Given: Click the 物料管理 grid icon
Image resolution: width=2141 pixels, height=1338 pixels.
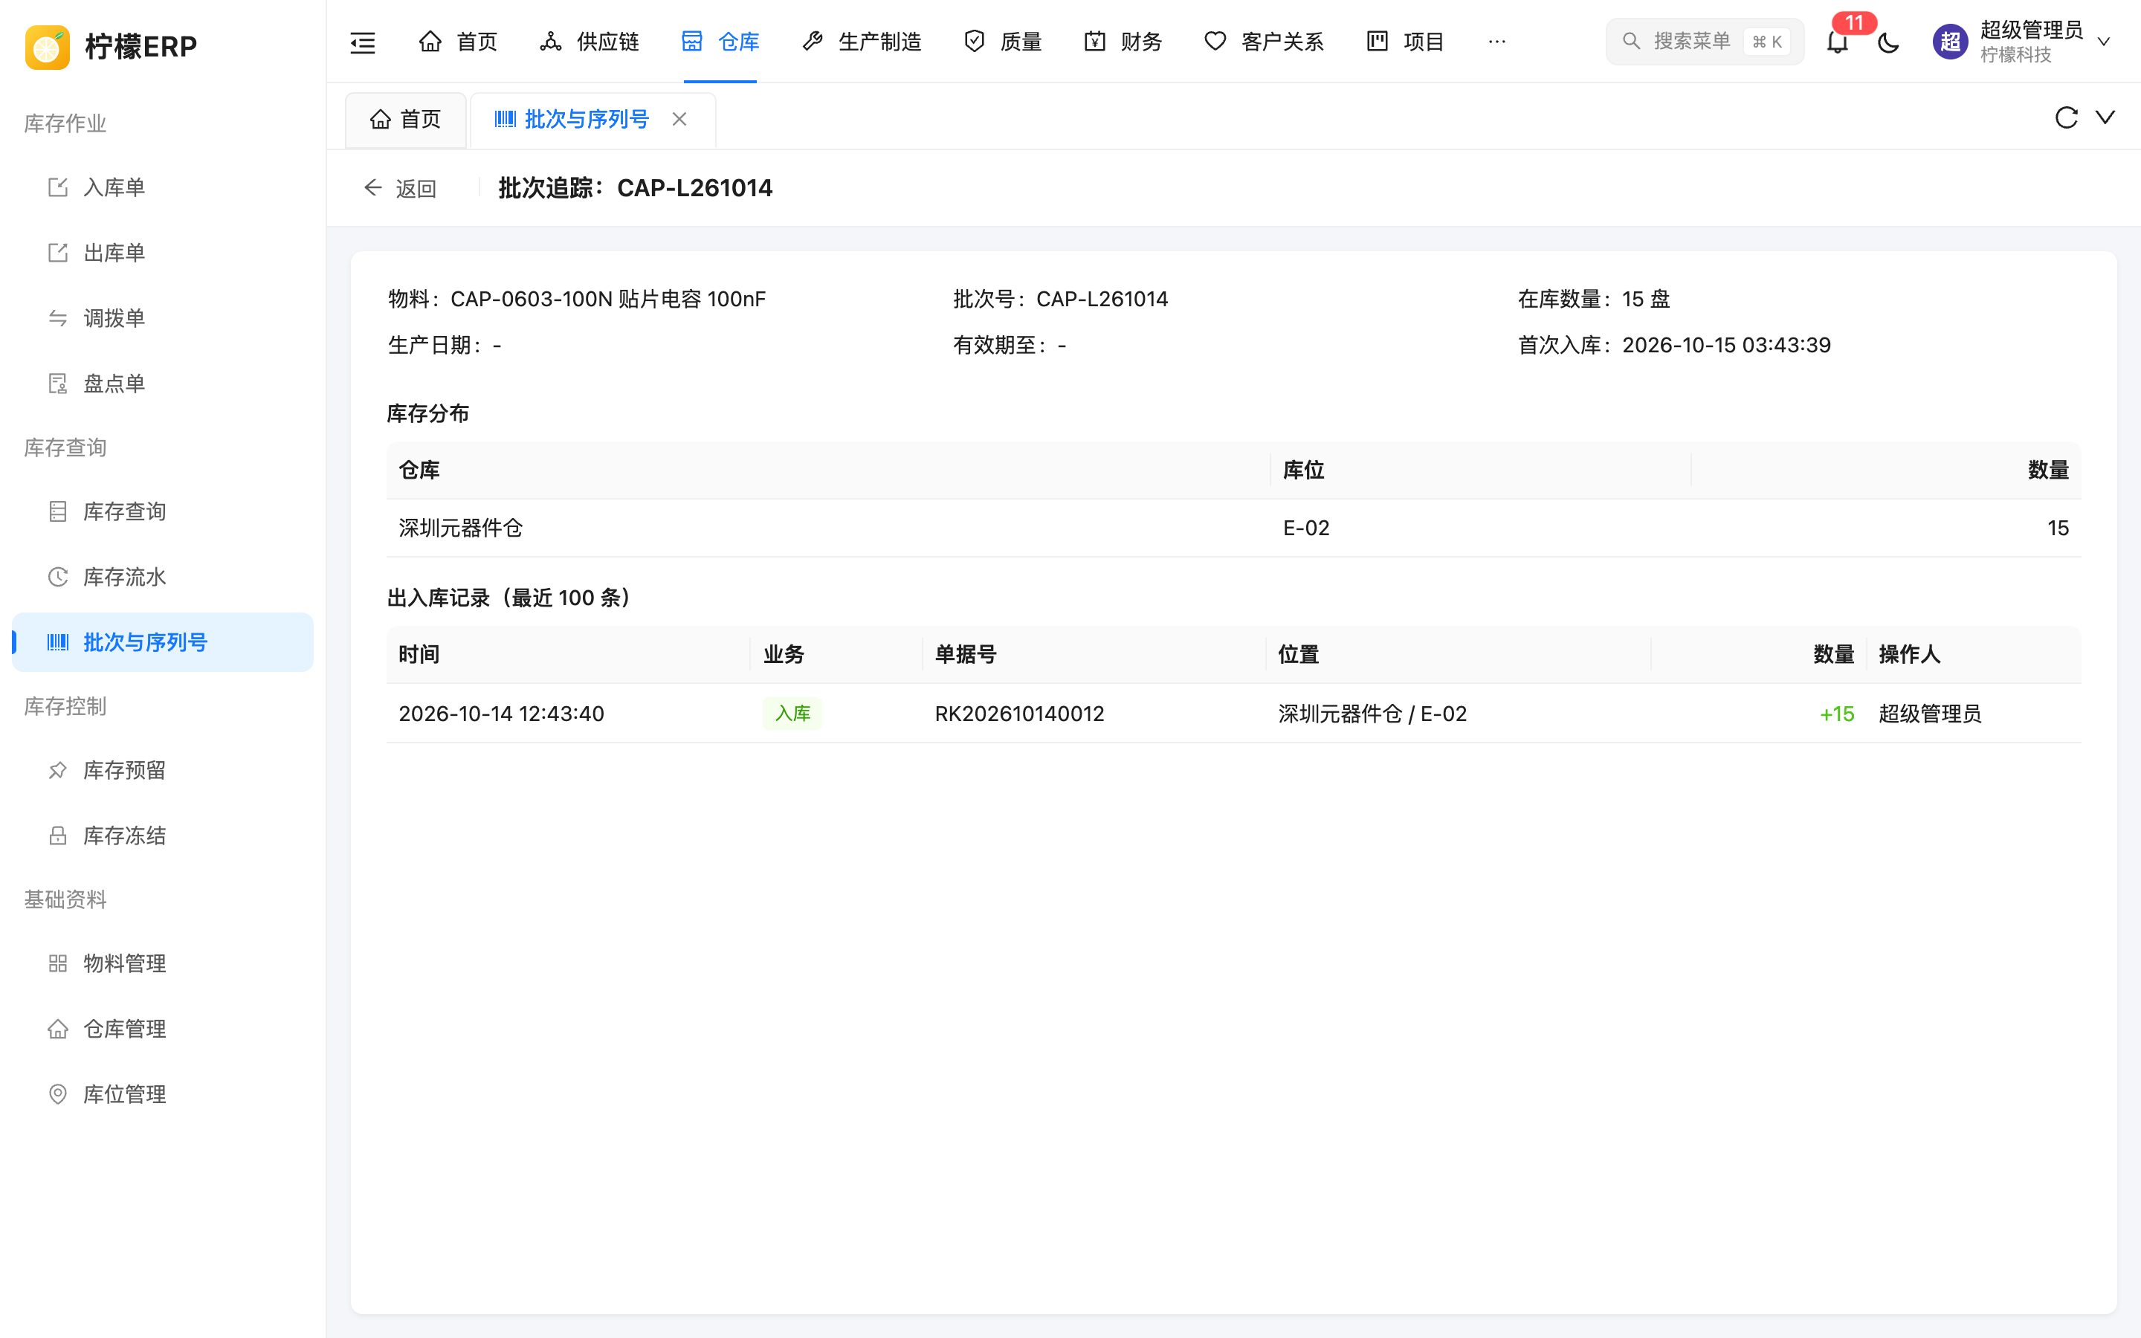Looking at the screenshot, I should click(x=57, y=963).
